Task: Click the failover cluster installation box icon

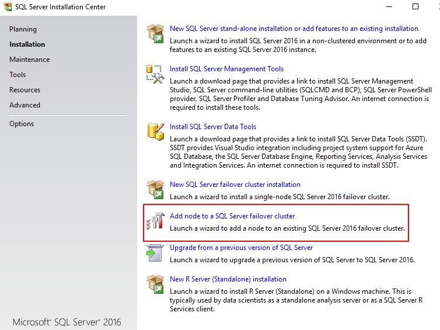Action: point(155,190)
